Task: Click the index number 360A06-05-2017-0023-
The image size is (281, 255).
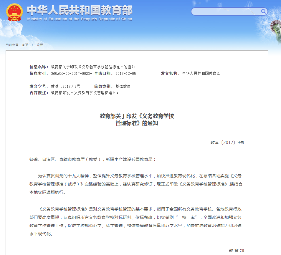Action: point(72,74)
